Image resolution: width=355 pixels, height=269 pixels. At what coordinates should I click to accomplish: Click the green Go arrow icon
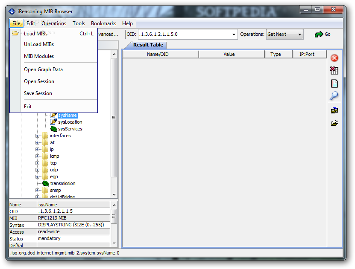coord(319,35)
